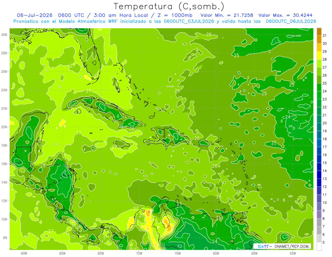Click the title "Temperatura (C,somb.)"

click(169, 6)
